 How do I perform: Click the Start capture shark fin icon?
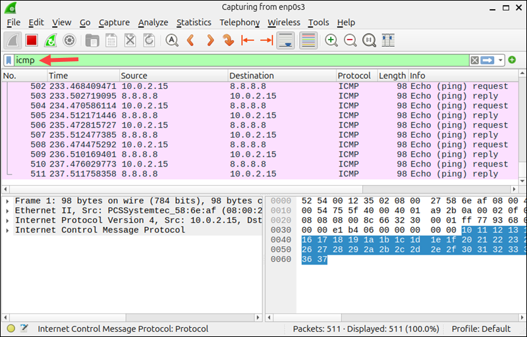tap(13, 41)
